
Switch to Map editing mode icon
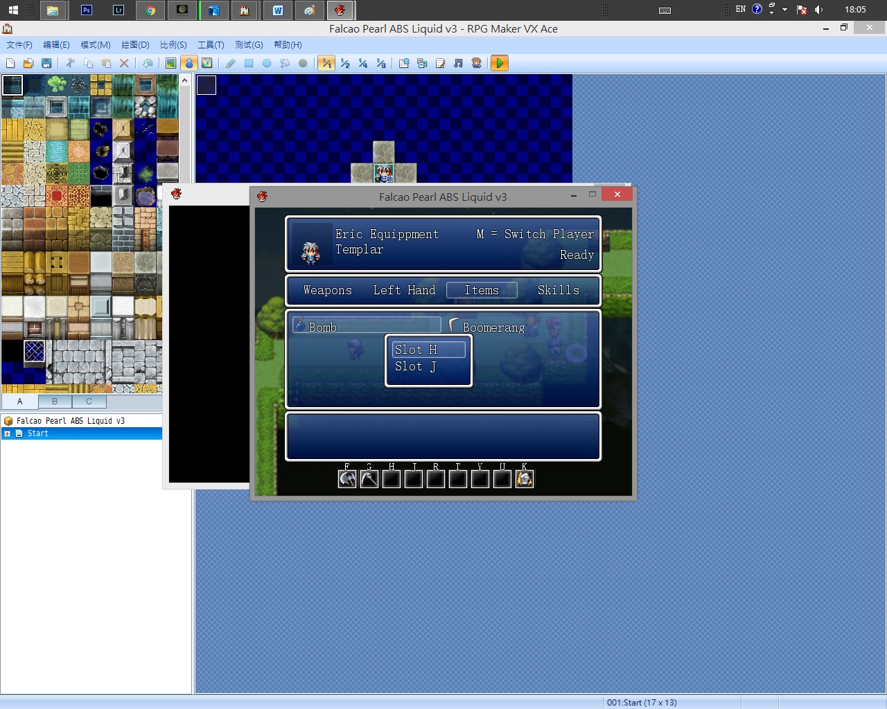(170, 63)
